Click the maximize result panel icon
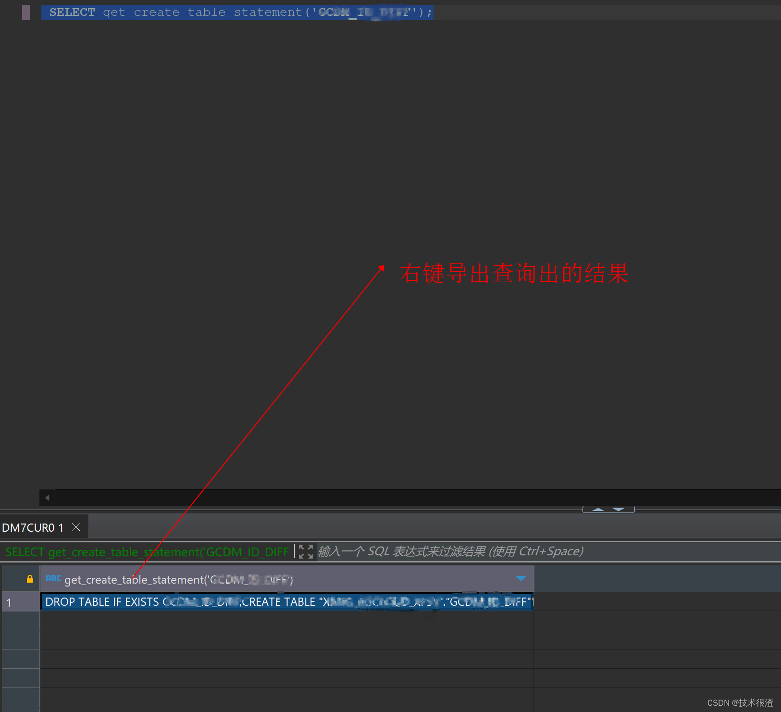This screenshot has width=781, height=712. [306, 551]
